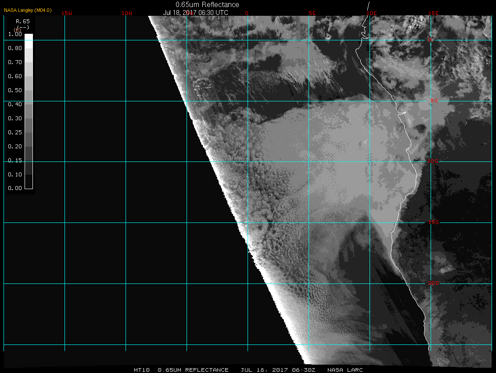496x373 pixels.
Task: Select the "0.65um Reflectance" title text
Action: [207, 4]
